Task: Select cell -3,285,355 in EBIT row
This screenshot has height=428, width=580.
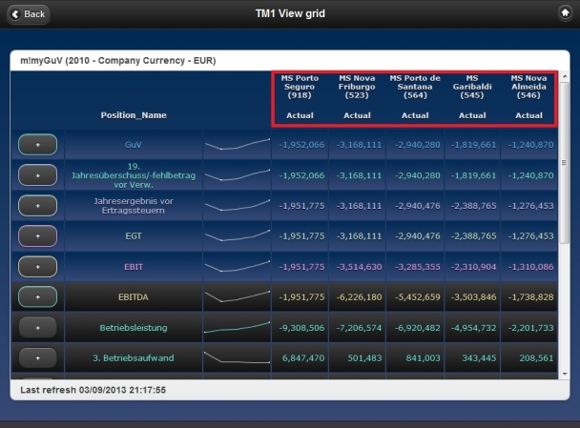Action: tap(415, 267)
